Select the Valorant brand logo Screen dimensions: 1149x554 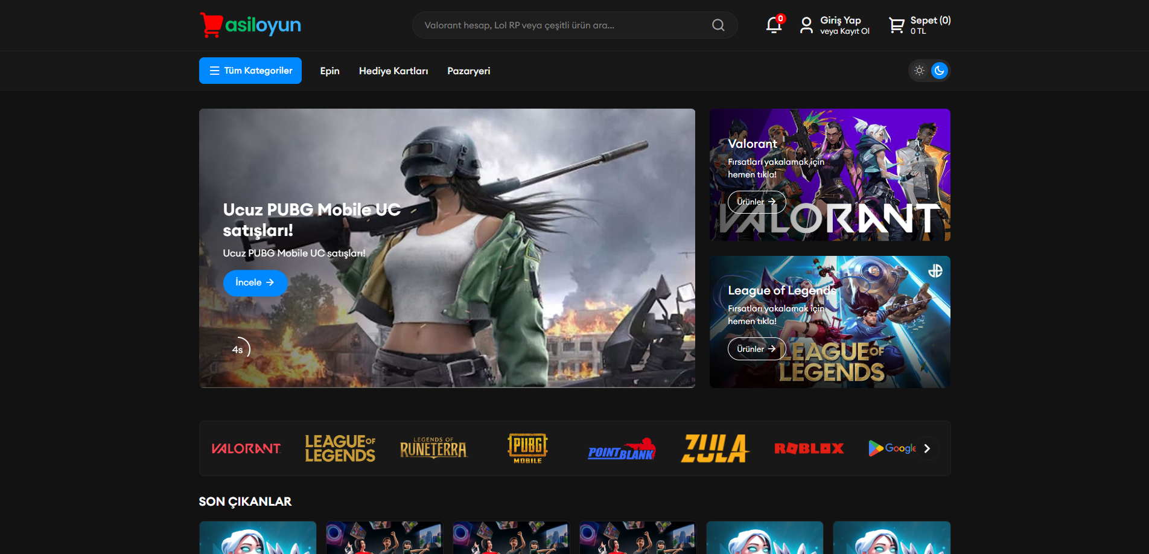246,448
